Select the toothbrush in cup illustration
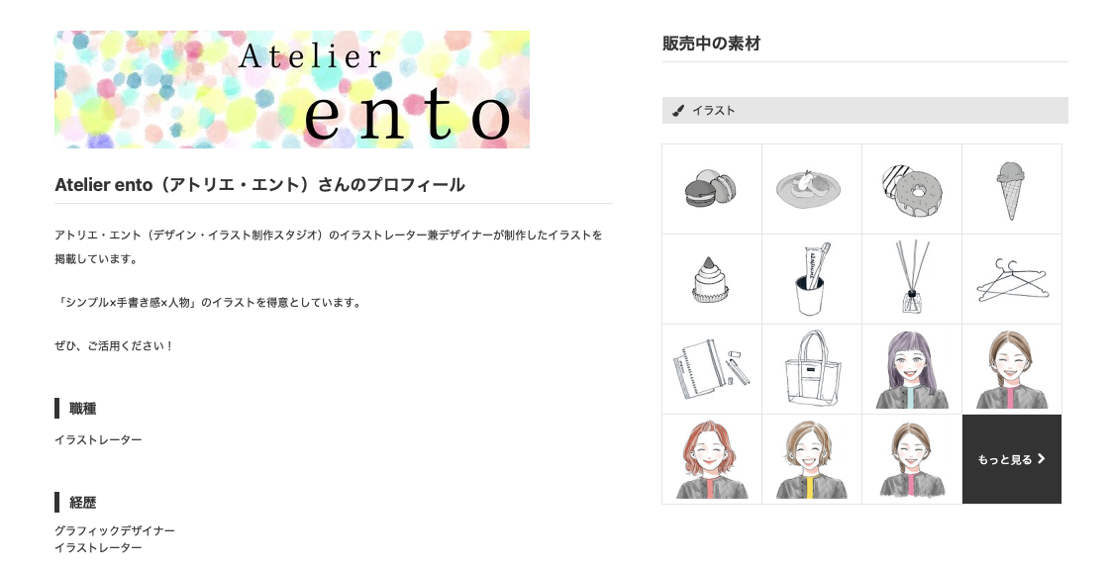Viewport: 1109px width, 569px height. [x=812, y=279]
